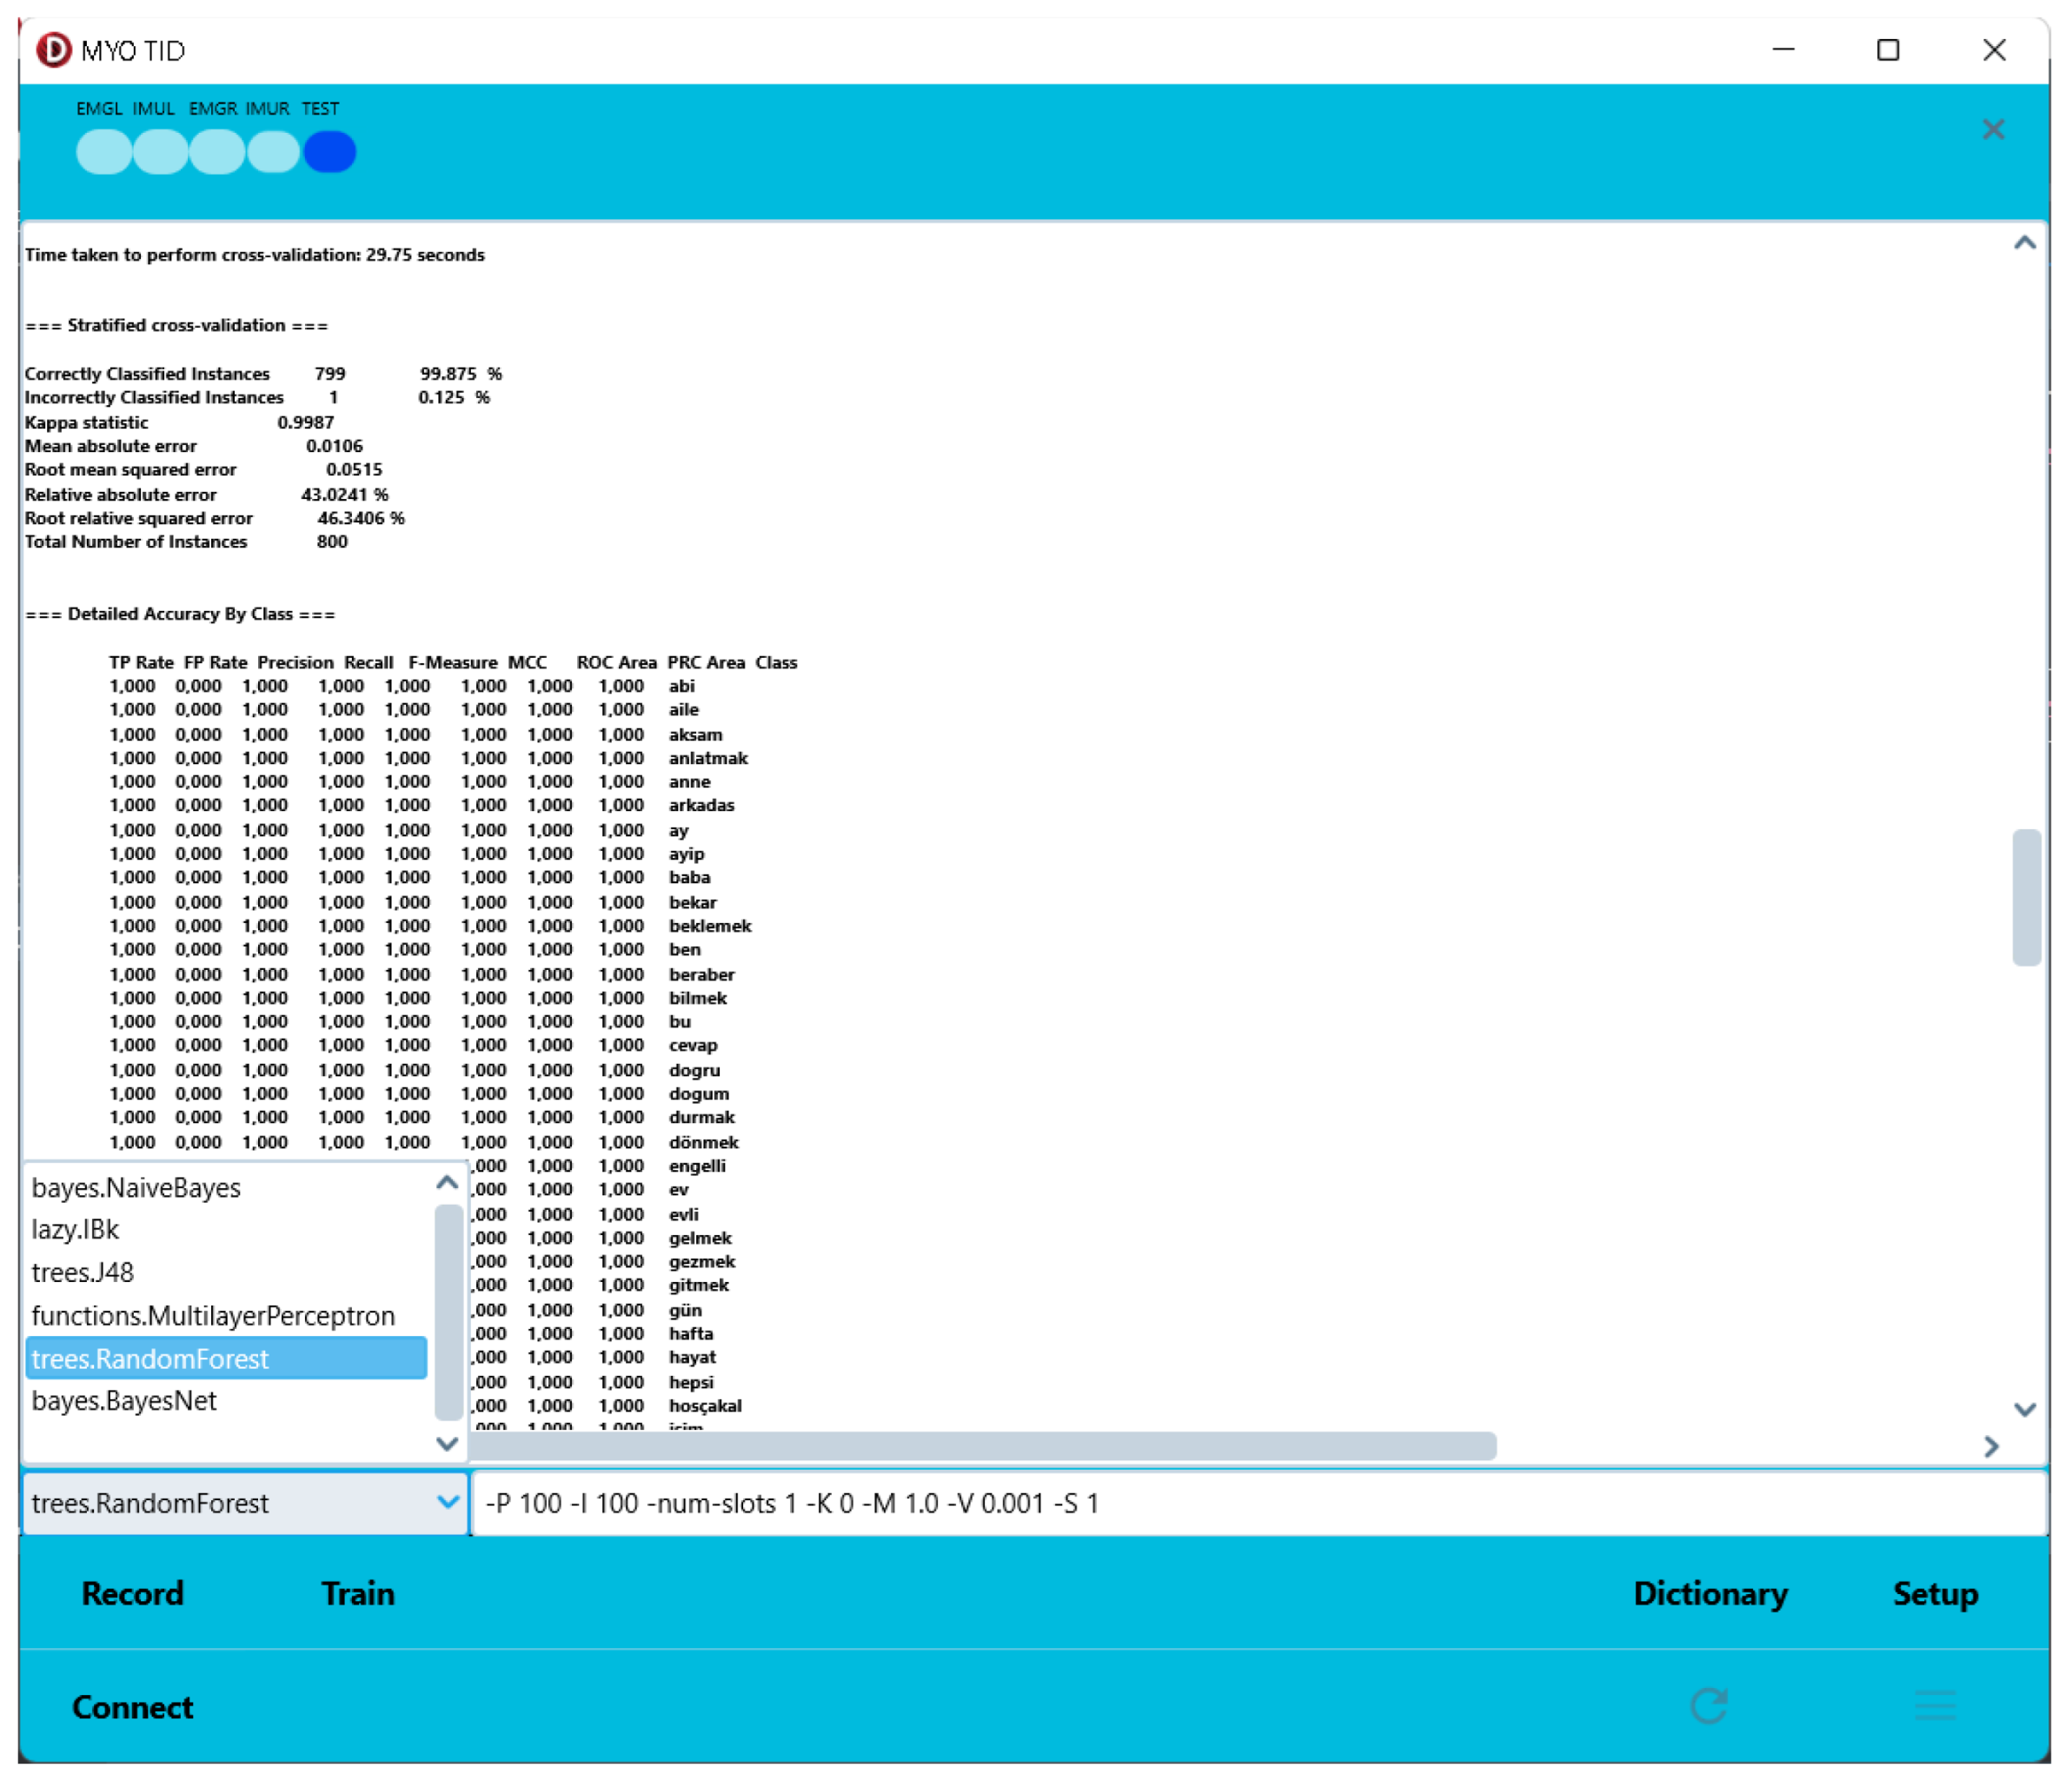
Task: Click the 'Detailed Accuracy By Class' heading
Action: coord(181,614)
